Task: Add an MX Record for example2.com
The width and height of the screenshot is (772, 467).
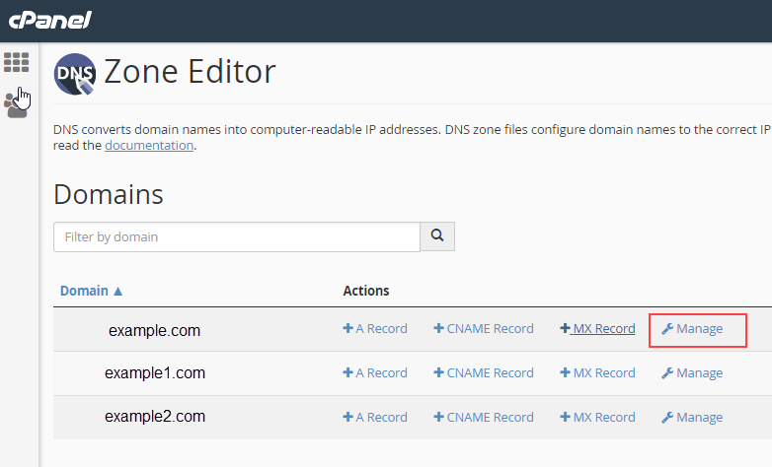Action: coord(597,418)
